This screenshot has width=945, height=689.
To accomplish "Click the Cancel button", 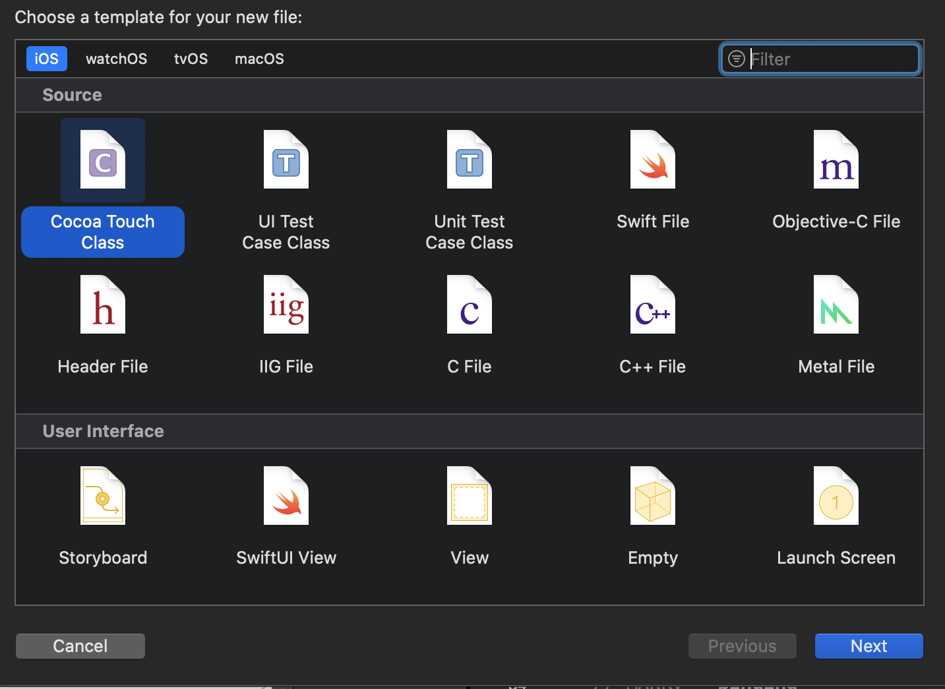I will coord(80,646).
